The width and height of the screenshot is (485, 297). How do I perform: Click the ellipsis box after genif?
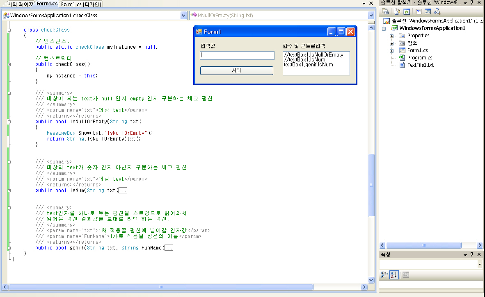(x=169, y=248)
